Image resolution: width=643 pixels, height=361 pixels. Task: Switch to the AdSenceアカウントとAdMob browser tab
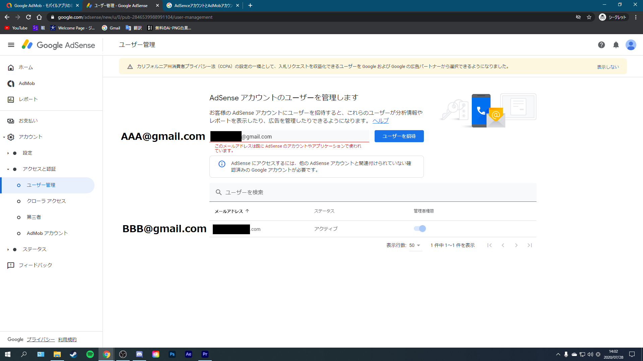click(203, 5)
